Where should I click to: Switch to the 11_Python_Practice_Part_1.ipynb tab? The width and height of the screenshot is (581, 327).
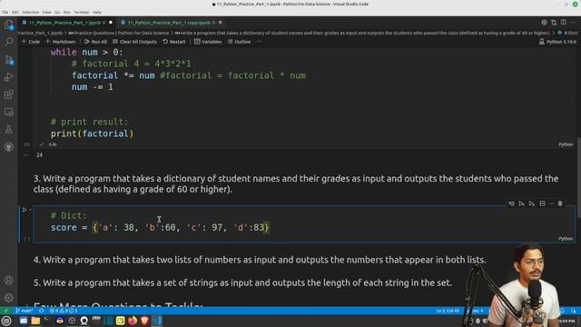tap(66, 23)
